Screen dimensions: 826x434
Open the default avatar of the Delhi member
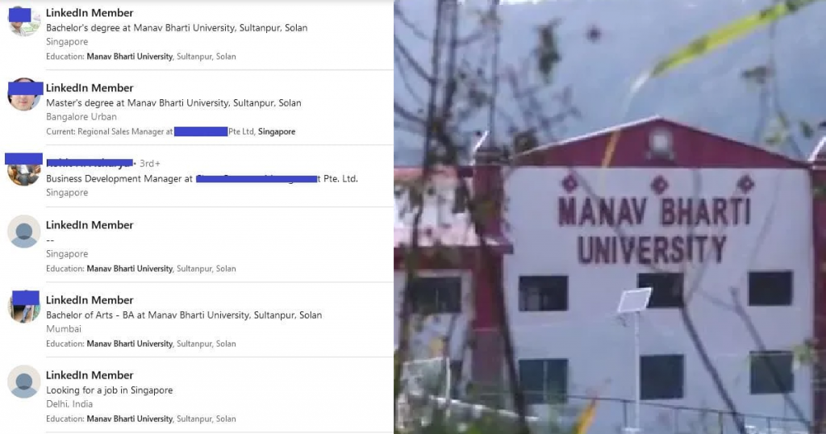pos(23,382)
